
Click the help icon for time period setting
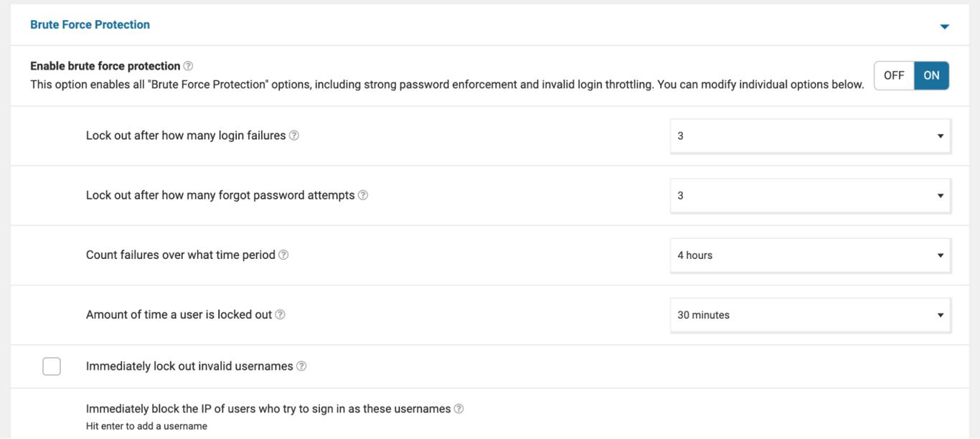pyautogui.click(x=283, y=255)
